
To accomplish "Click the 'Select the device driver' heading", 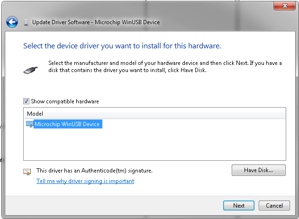I will pos(122,46).
